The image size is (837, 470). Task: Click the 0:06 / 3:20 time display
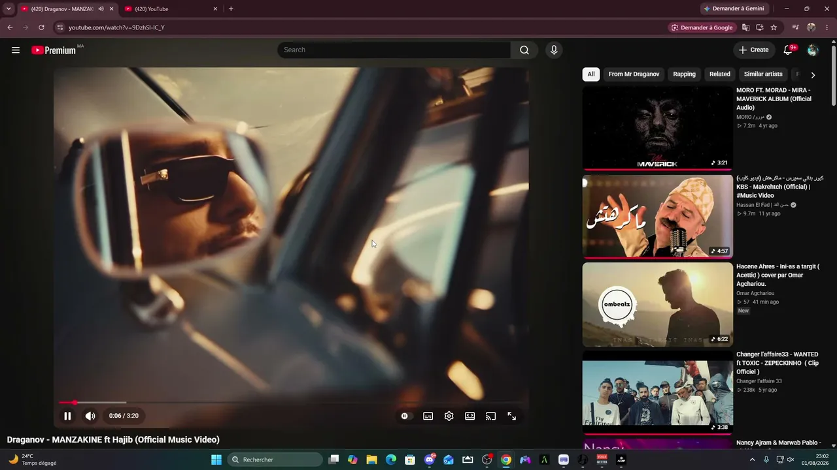(124, 416)
